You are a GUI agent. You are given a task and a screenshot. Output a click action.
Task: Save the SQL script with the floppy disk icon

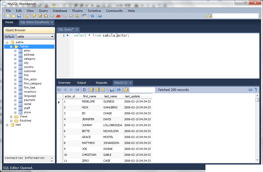[19, 16]
